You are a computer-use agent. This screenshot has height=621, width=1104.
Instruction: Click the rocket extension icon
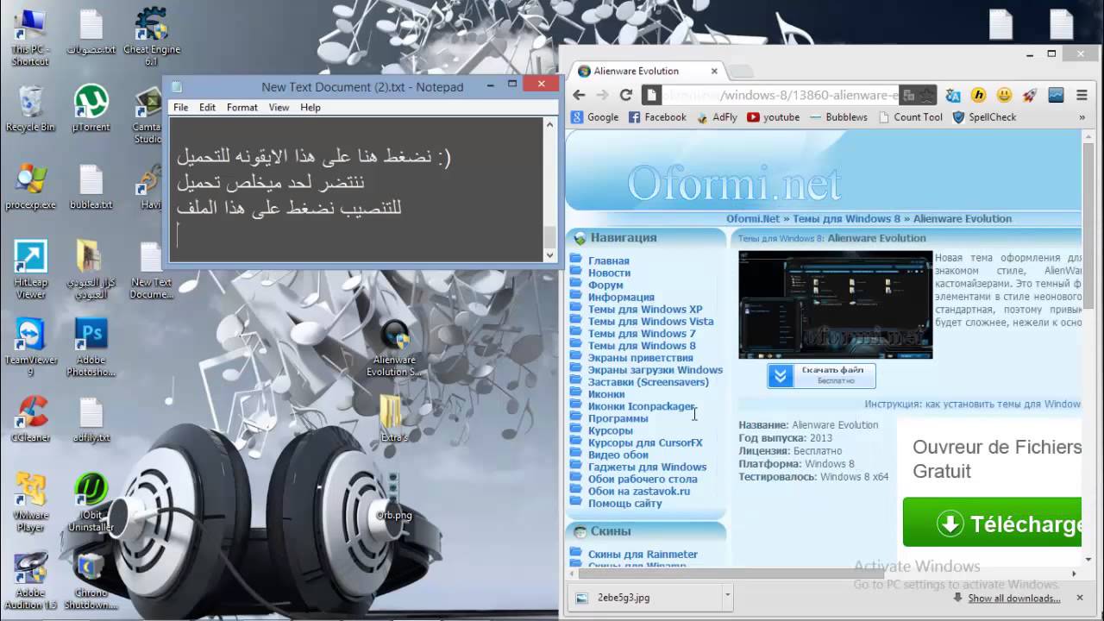1030,95
